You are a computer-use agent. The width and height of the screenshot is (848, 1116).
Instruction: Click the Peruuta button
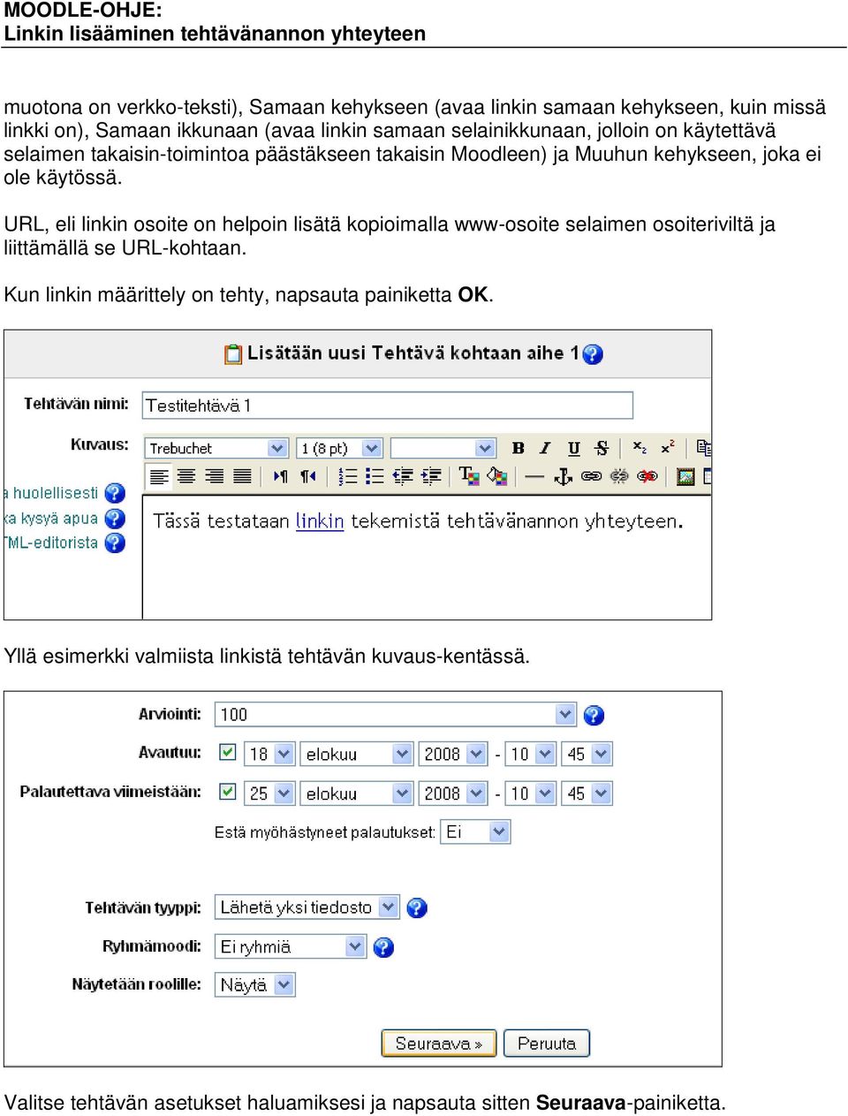[x=547, y=1044]
